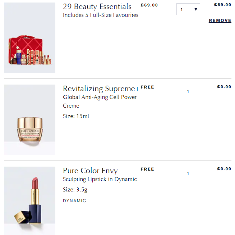Click the Size: 3.5g text
This screenshot has height=235, width=235.
tap(75, 190)
